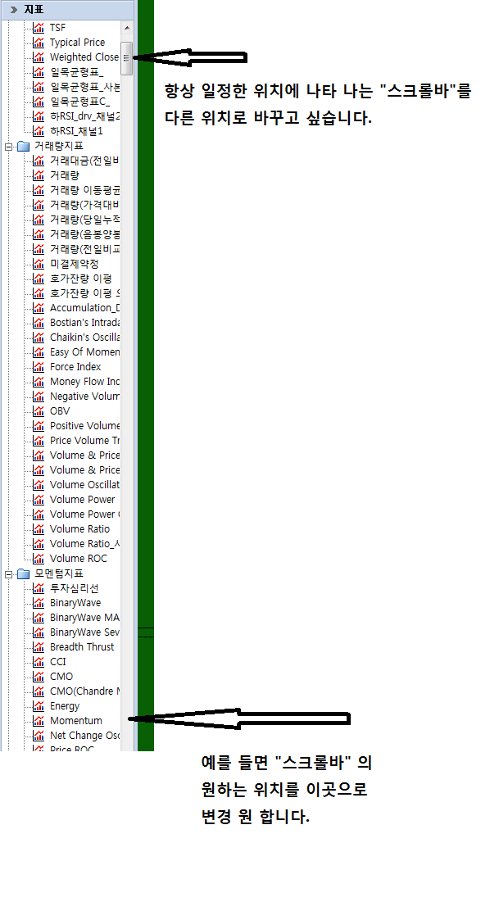499x911 pixels.
Task: Click the icon beside Volume Ratio
Action: click(x=39, y=529)
